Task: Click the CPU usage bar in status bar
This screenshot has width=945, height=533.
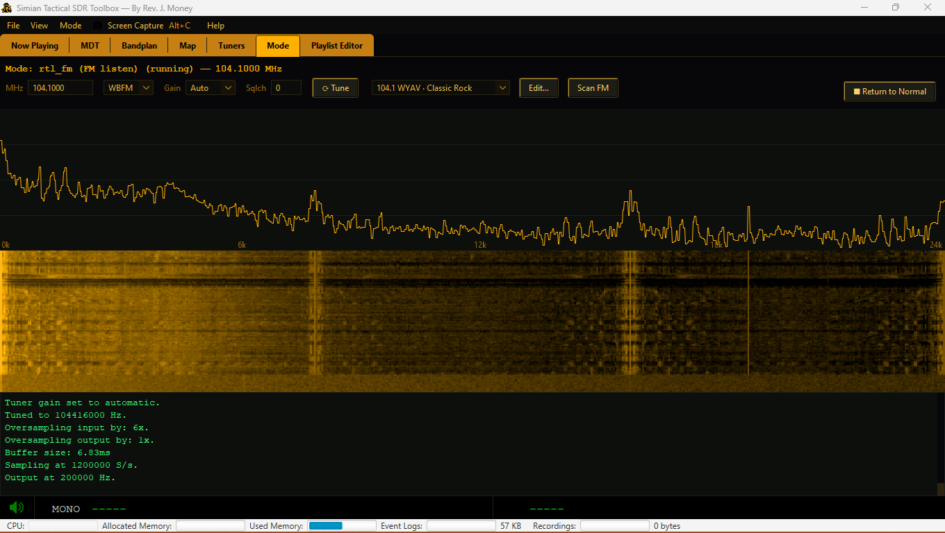Action: [x=63, y=526]
